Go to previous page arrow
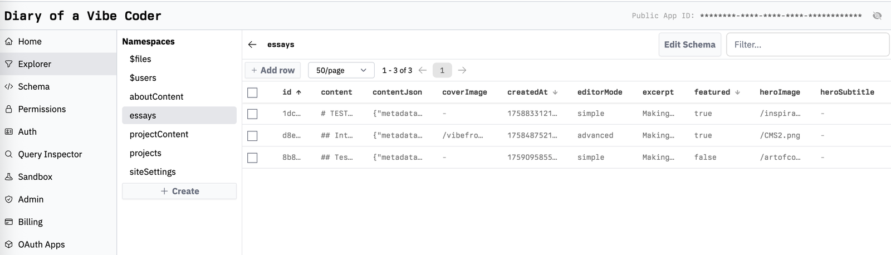This screenshot has height=255, width=891. coord(423,70)
